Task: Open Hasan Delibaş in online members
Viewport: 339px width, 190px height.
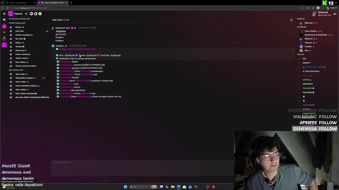Action: click(311, 31)
